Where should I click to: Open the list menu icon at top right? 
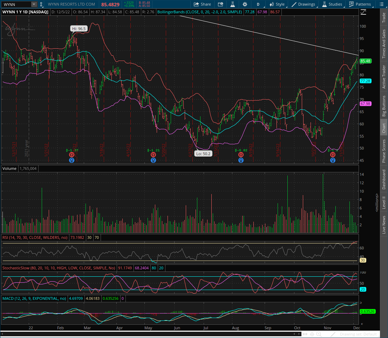click(x=381, y=4)
